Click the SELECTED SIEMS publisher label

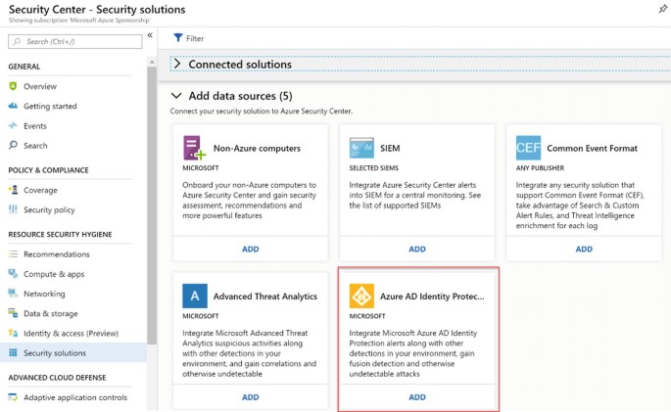point(373,168)
